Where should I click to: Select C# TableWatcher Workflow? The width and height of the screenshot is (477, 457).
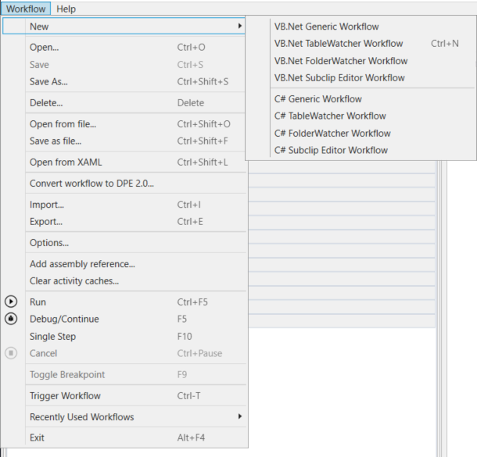tap(330, 116)
